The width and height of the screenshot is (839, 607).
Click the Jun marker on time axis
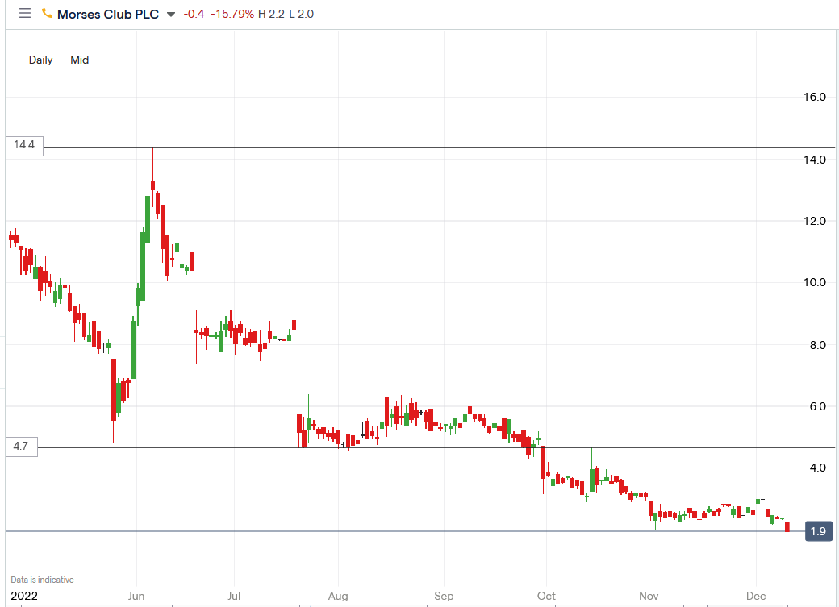click(136, 596)
